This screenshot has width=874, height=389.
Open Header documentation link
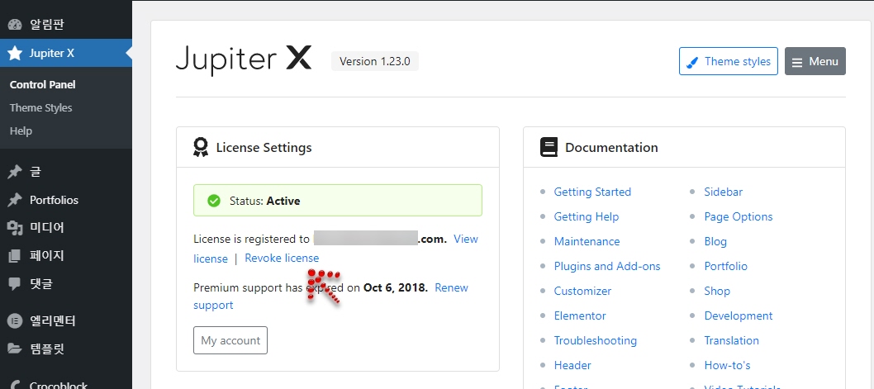(x=572, y=366)
